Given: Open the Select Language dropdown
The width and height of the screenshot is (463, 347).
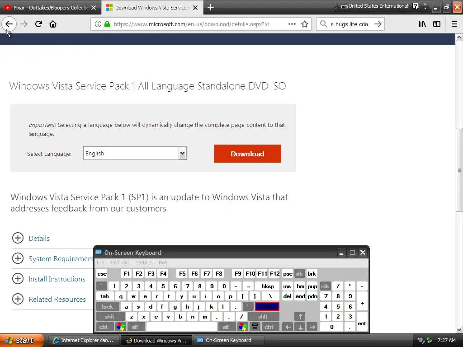Looking at the screenshot, I should click(135, 153).
